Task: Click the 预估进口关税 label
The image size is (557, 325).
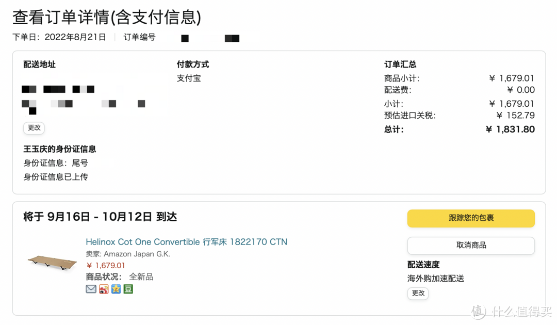Action: [409, 116]
